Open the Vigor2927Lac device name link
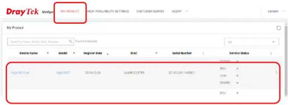The width and height of the screenshot is (288, 105). click(20, 73)
